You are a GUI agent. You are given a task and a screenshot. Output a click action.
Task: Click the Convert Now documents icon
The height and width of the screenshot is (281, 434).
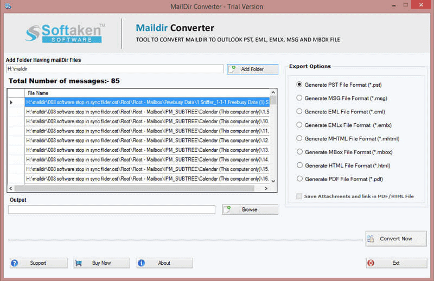pyautogui.click(x=371, y=239)
